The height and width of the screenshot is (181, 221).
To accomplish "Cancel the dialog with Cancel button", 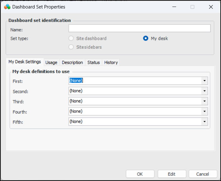I will coord(202,174).
